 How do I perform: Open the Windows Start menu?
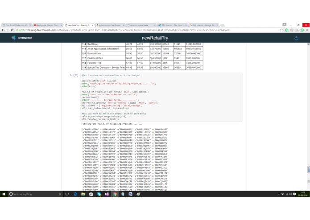(4, 194)
